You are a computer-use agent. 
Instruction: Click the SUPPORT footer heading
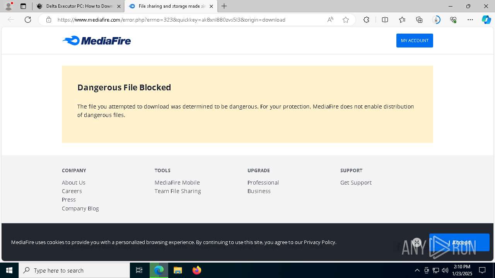[x=352, y=170]
